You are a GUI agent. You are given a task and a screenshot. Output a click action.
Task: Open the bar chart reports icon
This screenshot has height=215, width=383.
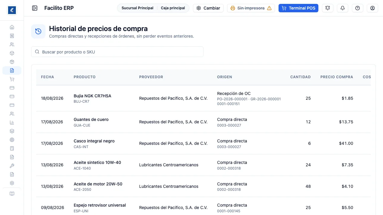(x=12, y=122)
